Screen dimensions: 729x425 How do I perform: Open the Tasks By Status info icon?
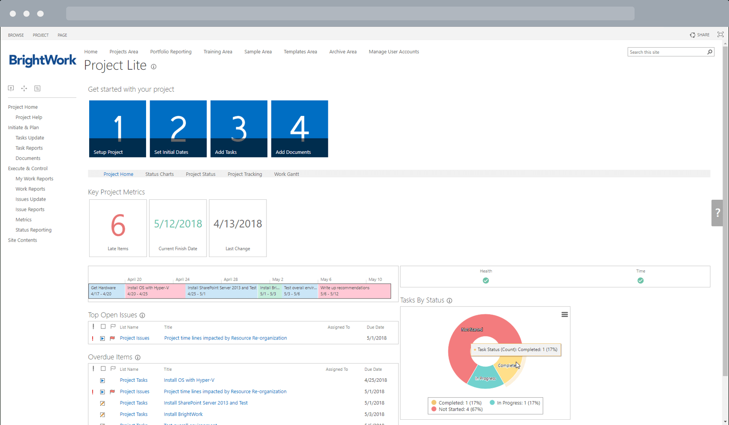[x=449, y=301]
